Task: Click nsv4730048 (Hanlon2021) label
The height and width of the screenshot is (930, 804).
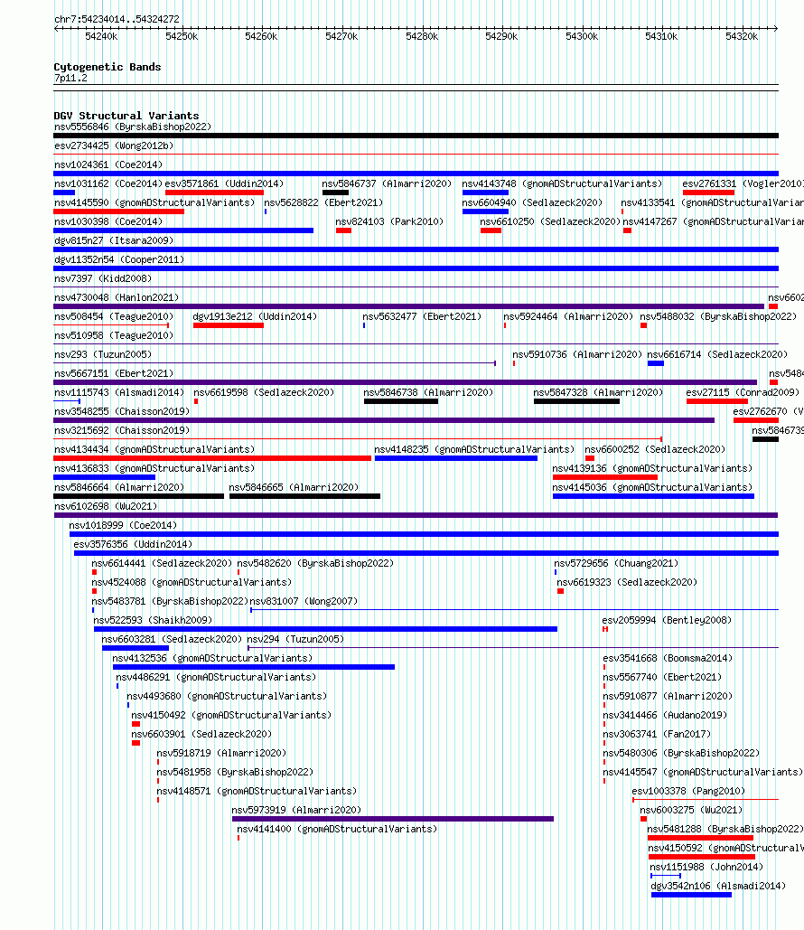Action: coord(117,297)
